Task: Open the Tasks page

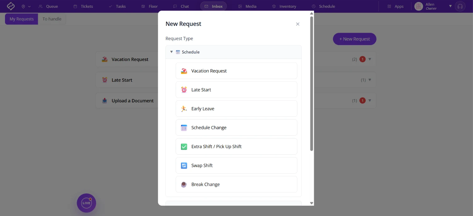Action: [117, 6]
